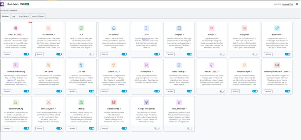Click the Lokales SEO pin icon
The width and height of the screenshot is (301, 140).
(114, 65)
